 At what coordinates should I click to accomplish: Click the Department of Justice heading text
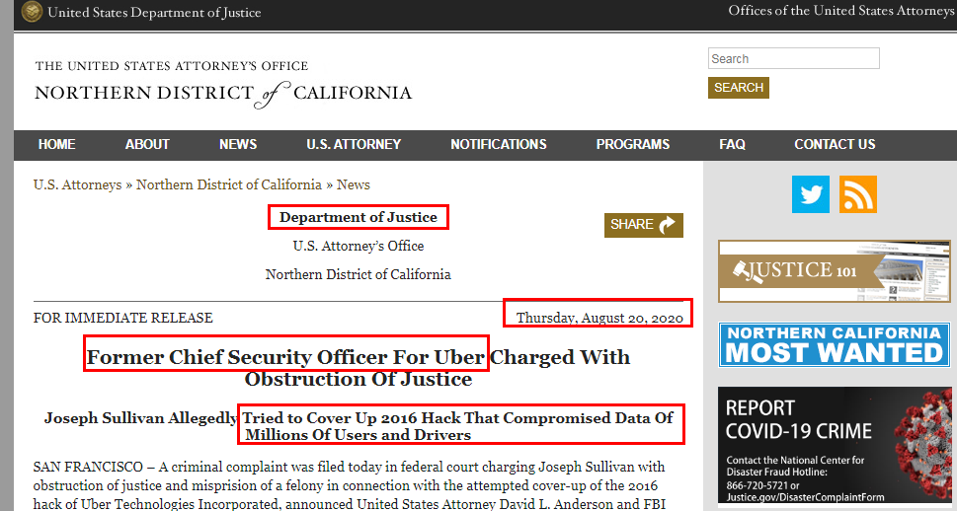click(359, 217)
